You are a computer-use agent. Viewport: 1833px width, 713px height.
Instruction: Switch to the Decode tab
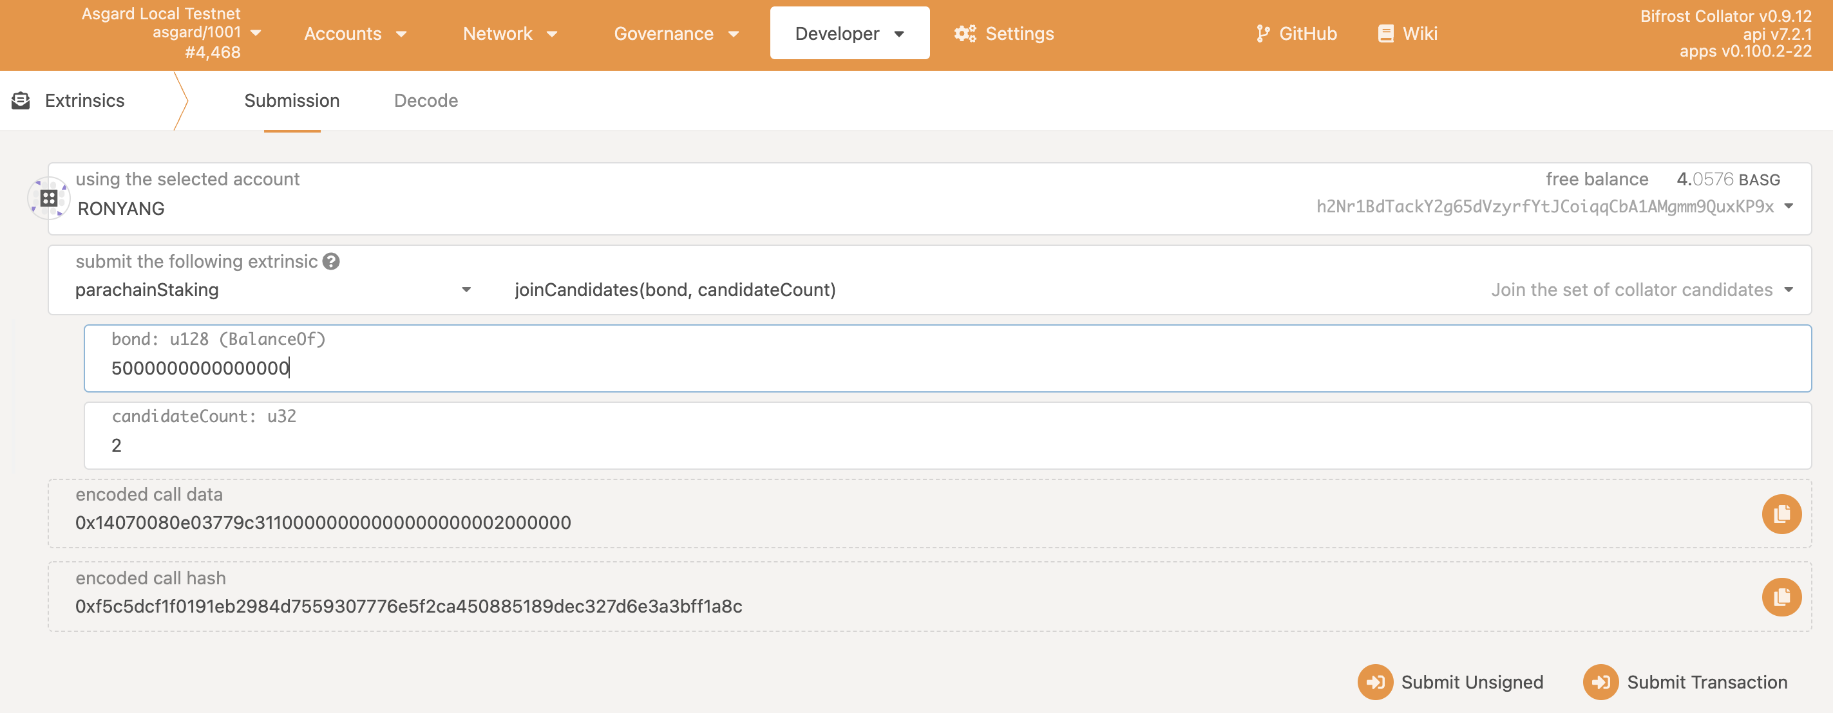coord(426,99)
